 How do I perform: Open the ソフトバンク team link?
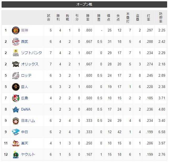point(32,53)
